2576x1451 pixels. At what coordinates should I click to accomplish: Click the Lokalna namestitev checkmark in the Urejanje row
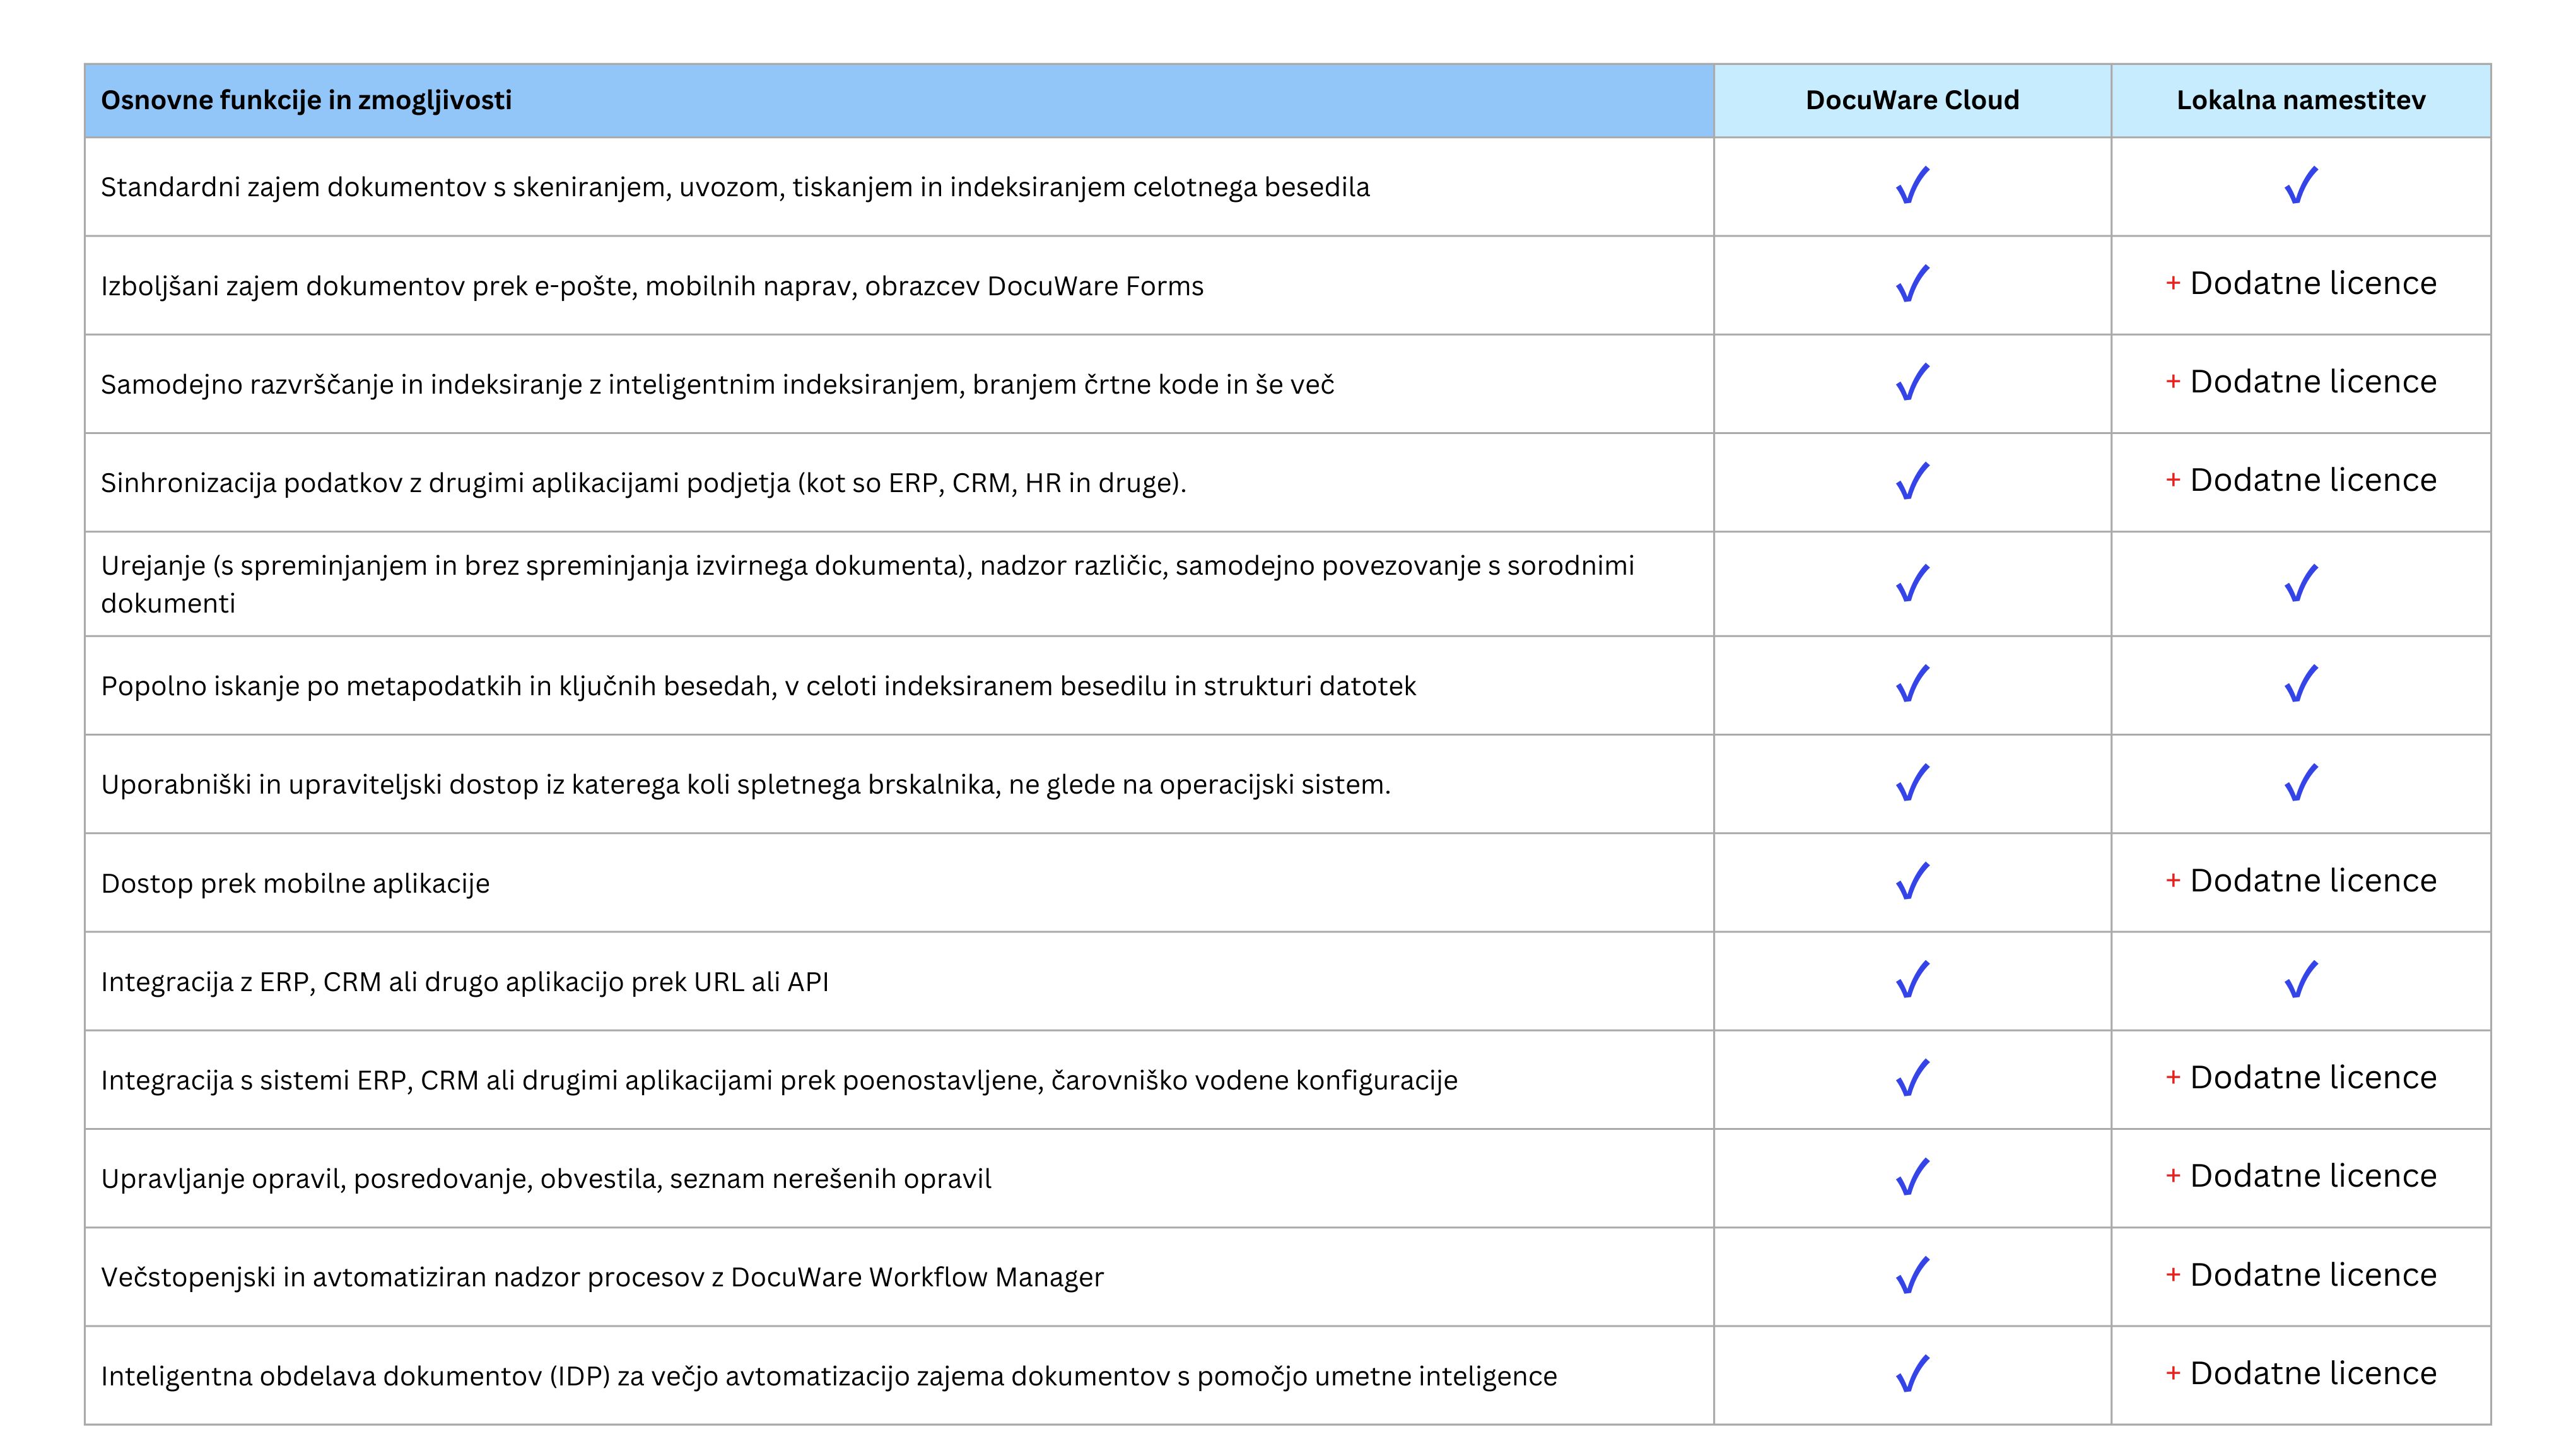(x=2300, y=584)
